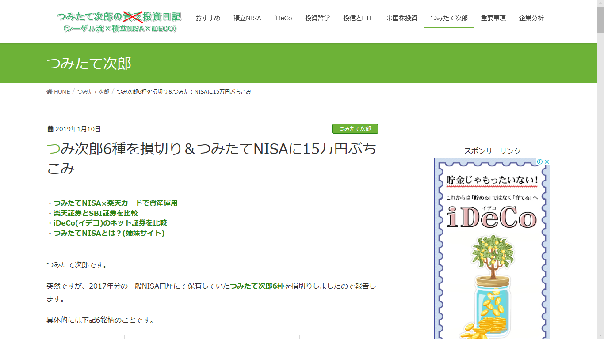The image size is (604, 339).
Task: Click the iDeCo advertisement banner
Action: pyautogui.click(x=492, y=249)
